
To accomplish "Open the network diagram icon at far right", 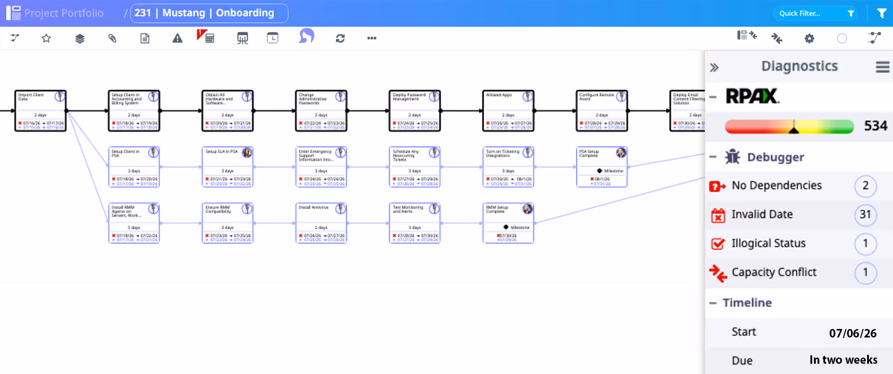I will [x=874, y=38].
